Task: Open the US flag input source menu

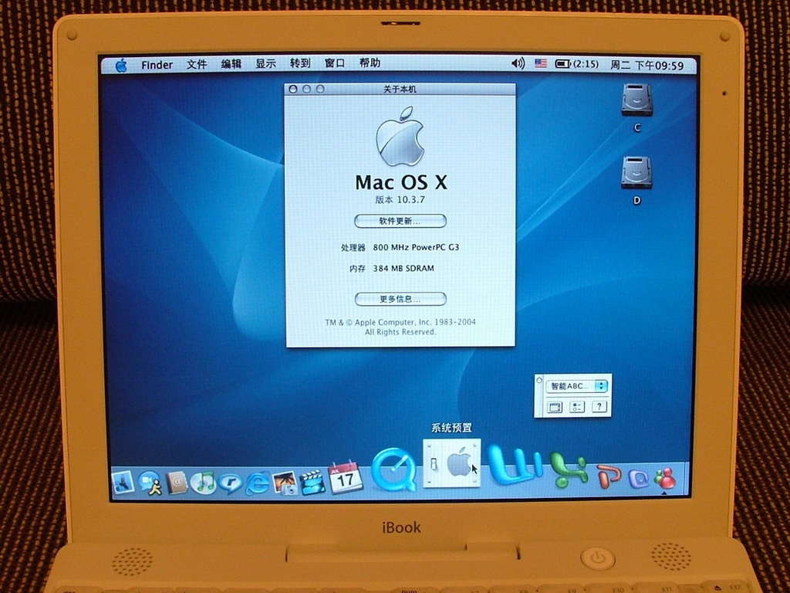Action: (541, 63)
